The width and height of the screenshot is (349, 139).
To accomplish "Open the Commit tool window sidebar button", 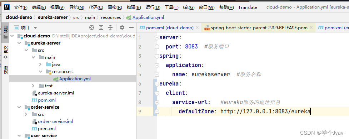I will coord(6,52).
